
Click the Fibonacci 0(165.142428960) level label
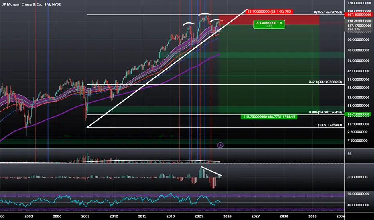tap(328, 12)
